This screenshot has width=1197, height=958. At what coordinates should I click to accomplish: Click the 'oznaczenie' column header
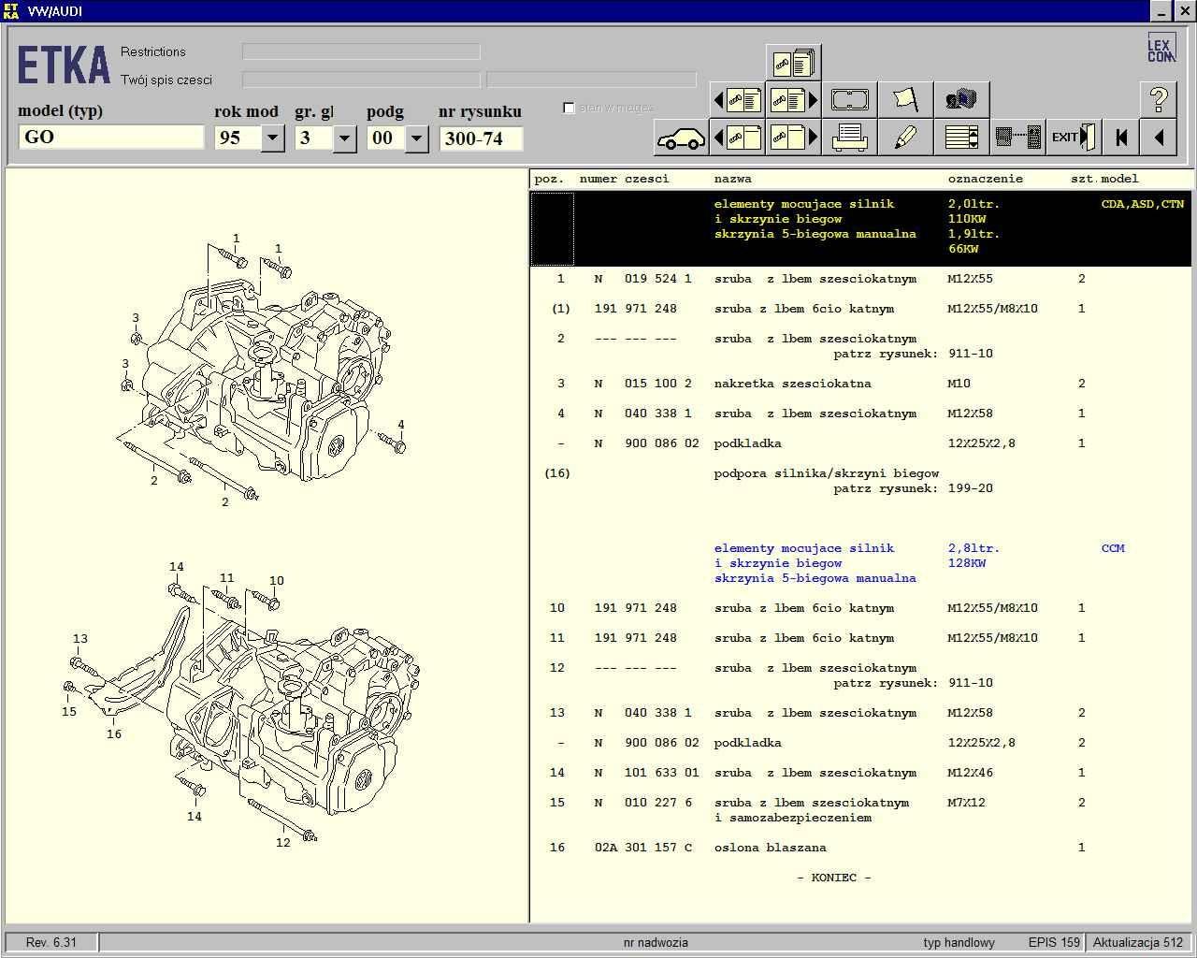pyautogui.click(x=986, y=179)
